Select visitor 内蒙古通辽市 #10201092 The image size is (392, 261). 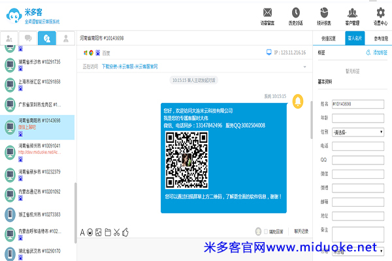pyautogui.click(x=37, y=194)
